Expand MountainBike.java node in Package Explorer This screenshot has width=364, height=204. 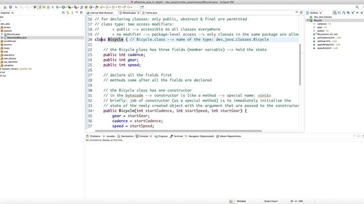pos(2,38)
